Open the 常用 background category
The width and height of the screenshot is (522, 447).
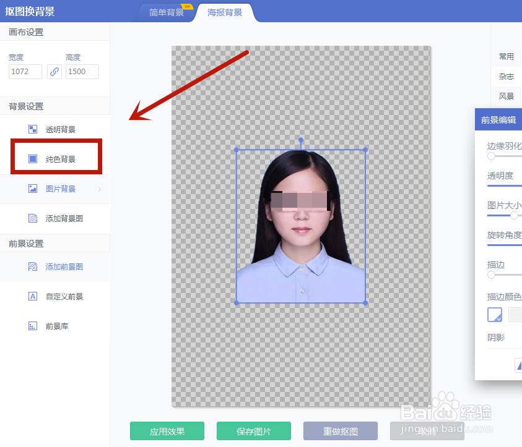click(x=506, y=56)
